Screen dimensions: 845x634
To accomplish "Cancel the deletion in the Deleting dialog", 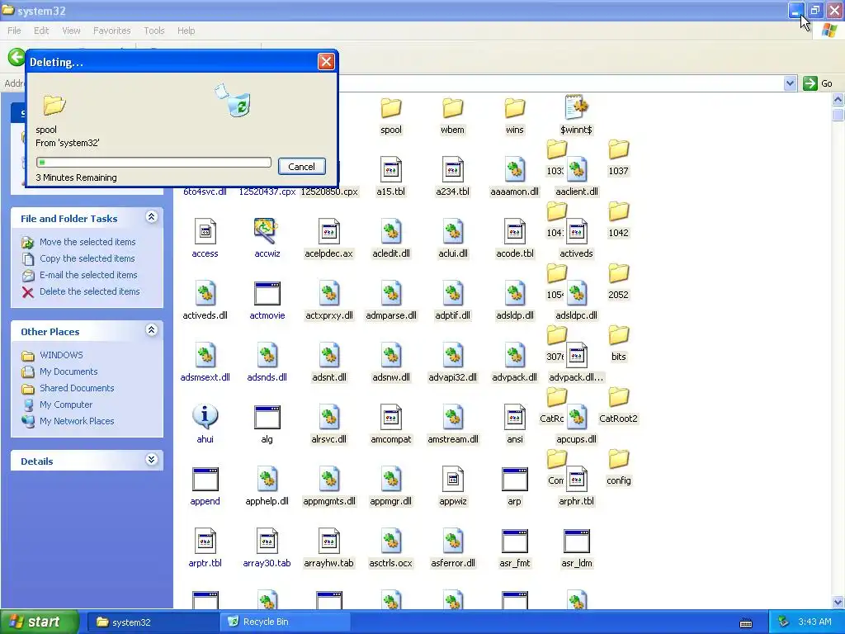I will point(301,167).
